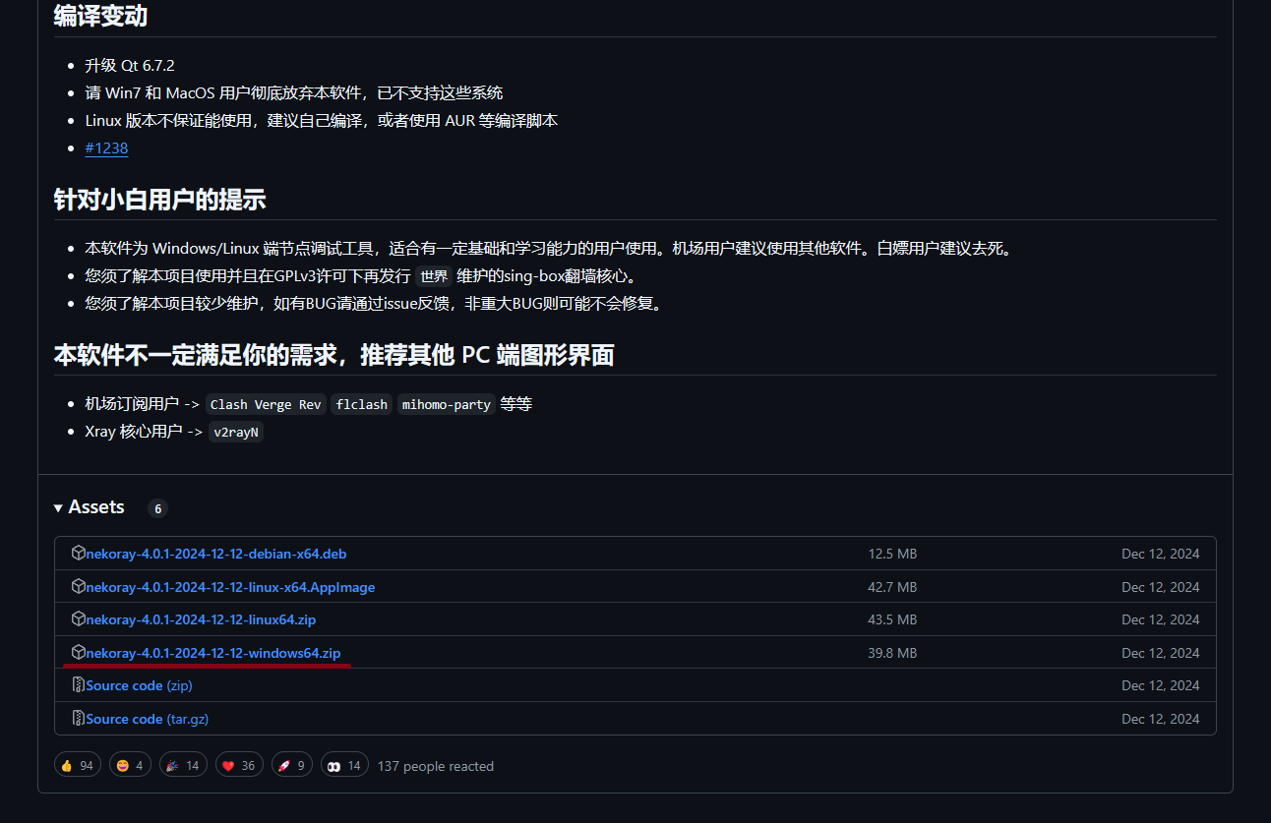Click the 针对小白用户的提示 heading
The width and height of the screenshot is (1271, 823).
click(x=159, y=199)
